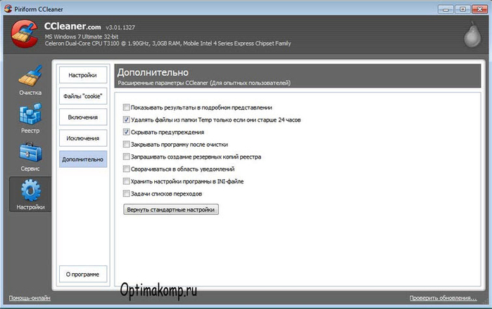Open the Реестр registry section
Screen dimensions: 492x309
click(x=30, y=119)
